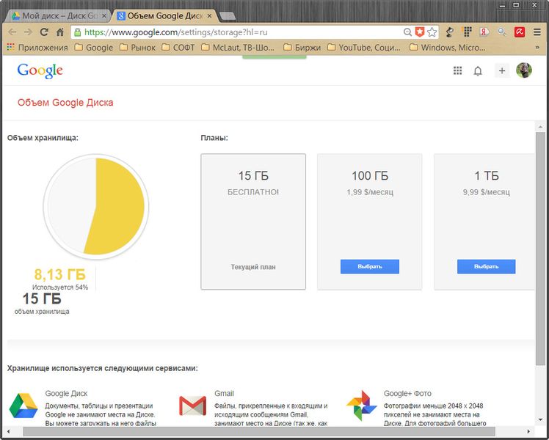Image resolution: width=549 pixels, height=440 pixels.
Task: Open the Google apps grid launcher
Action: [457, 70]
